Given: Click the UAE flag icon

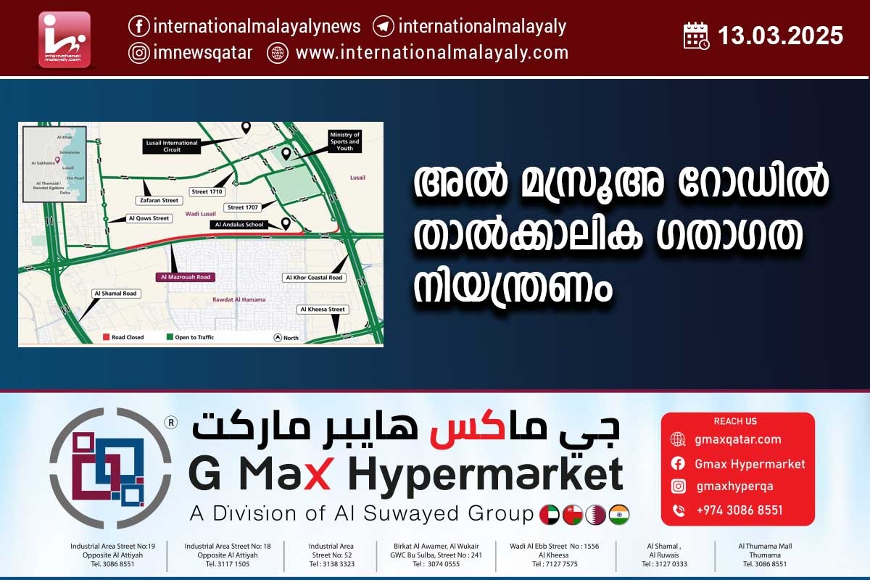Looking at the screenshot, I should point(550,515).
